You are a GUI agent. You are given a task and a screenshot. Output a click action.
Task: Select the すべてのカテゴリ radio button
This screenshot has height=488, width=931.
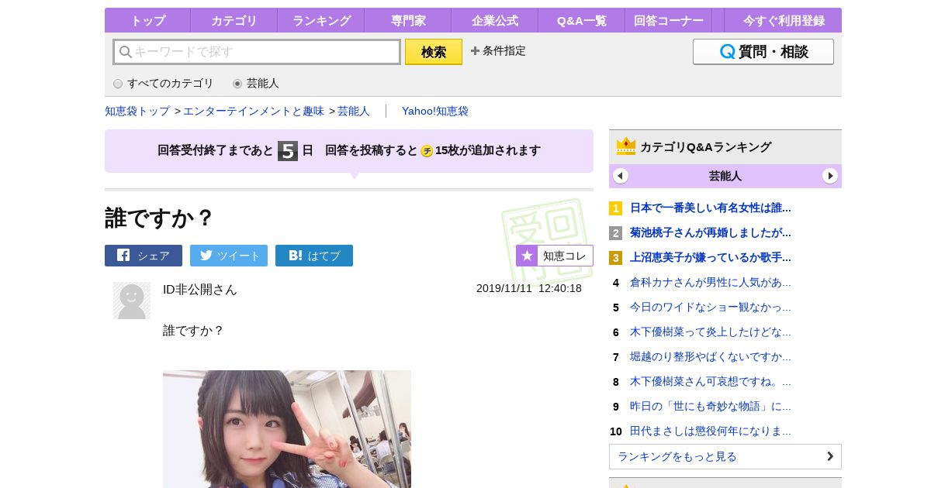(118, 84)
